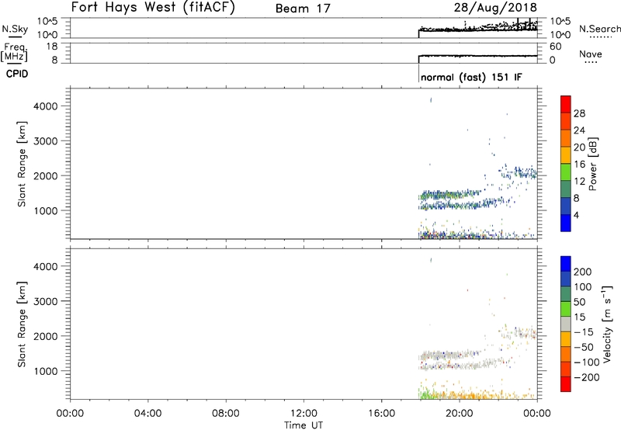Click the 16:00 time axis tick label
This screenshot has width=621, height=430.
381,413
